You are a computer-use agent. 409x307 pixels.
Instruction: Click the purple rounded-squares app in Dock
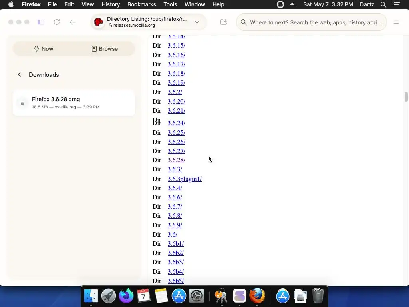[240, 296]
